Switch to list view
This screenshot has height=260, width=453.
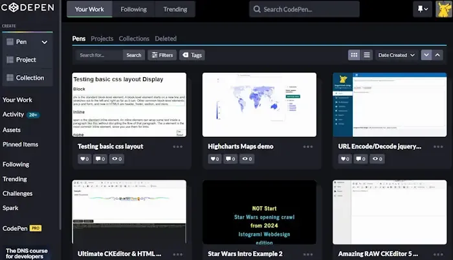[x=367, y=55]
